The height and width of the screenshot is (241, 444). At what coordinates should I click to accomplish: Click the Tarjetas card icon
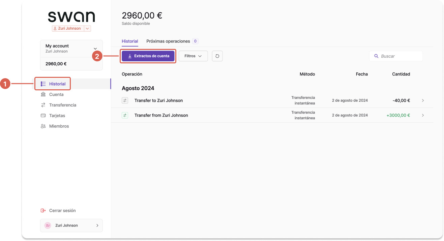point(43,116)
